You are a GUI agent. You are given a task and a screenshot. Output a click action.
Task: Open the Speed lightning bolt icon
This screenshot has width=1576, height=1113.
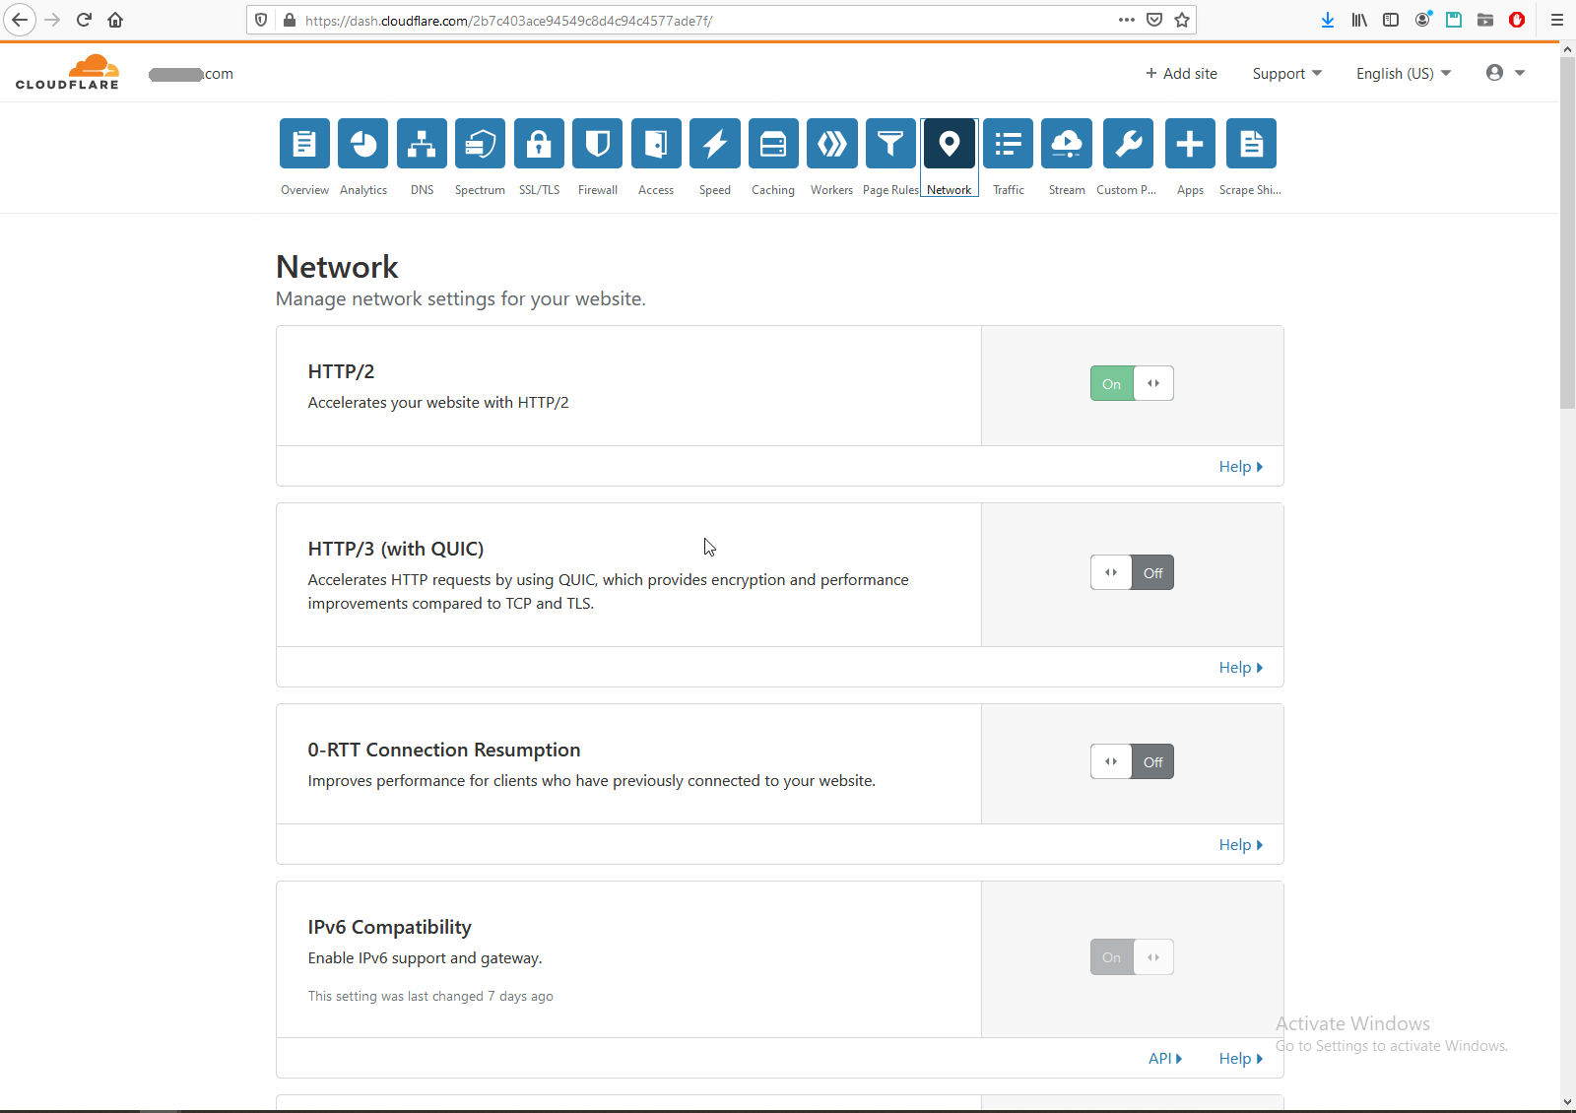(x=714, y=145)
